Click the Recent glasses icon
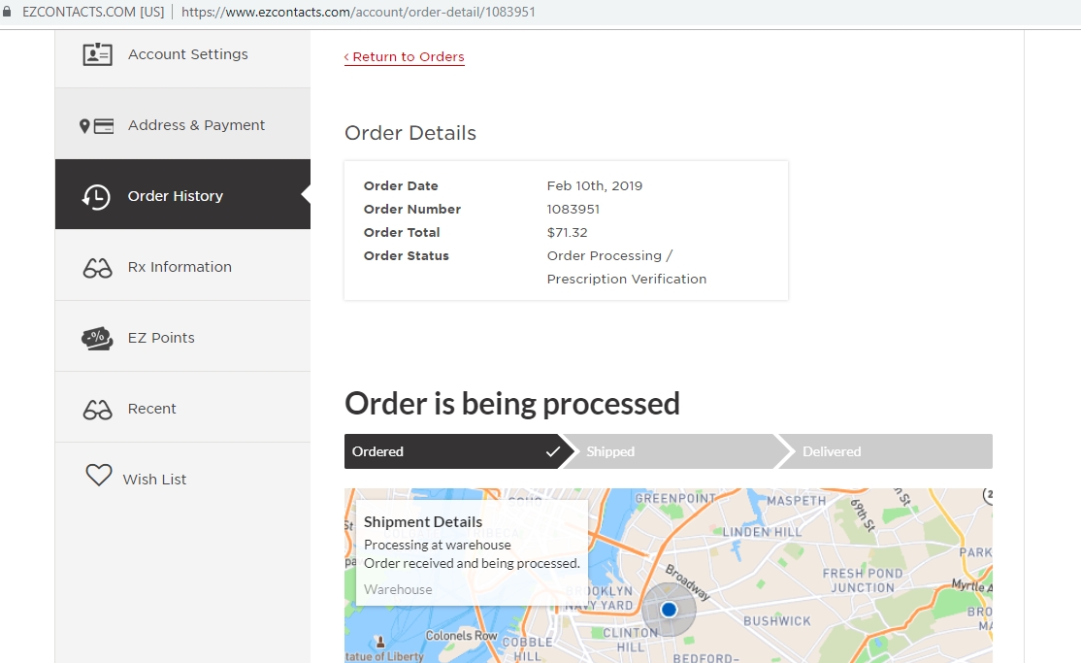1081x663 pixels. pyautogui.click(x=97, y=410)
